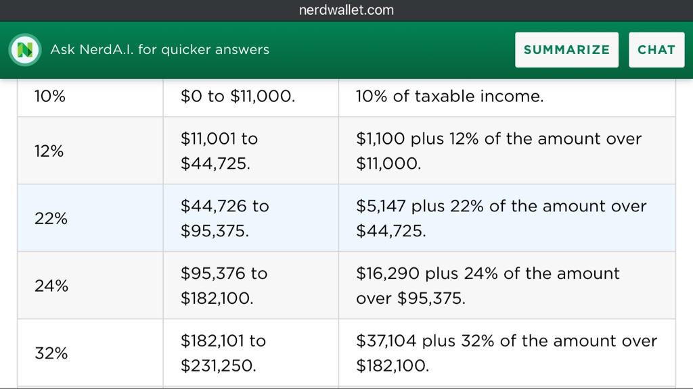The height and width of the screenshot is (389, 693).
Task: Click the $44,726 to $95,375 bracket cell
Action: click(x=251, y=218)
